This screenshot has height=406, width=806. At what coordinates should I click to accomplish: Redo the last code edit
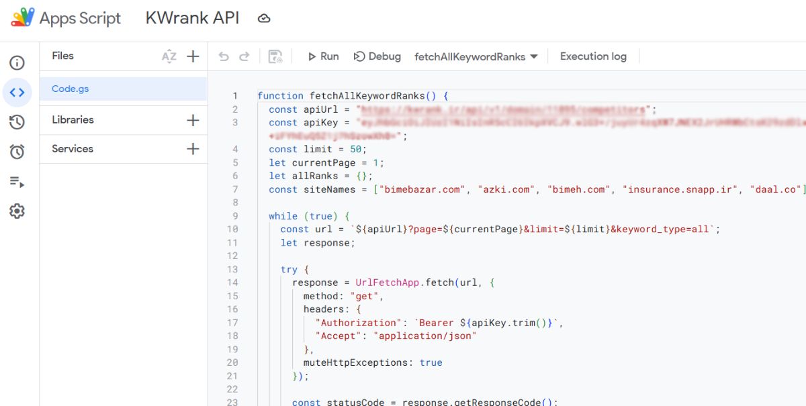[243, 56]
